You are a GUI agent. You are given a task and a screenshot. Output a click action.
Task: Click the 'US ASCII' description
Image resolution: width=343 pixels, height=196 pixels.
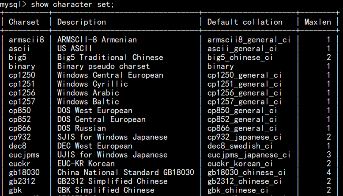coord(75,49)
